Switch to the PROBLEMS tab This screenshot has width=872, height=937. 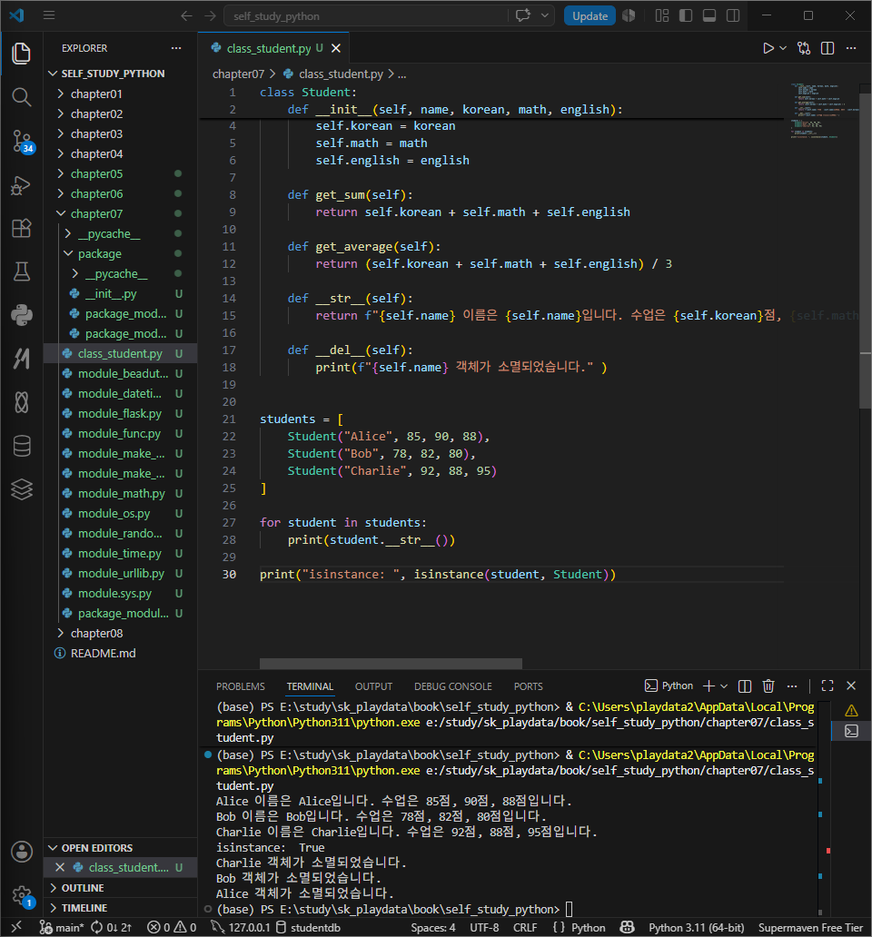pos(241,686)
